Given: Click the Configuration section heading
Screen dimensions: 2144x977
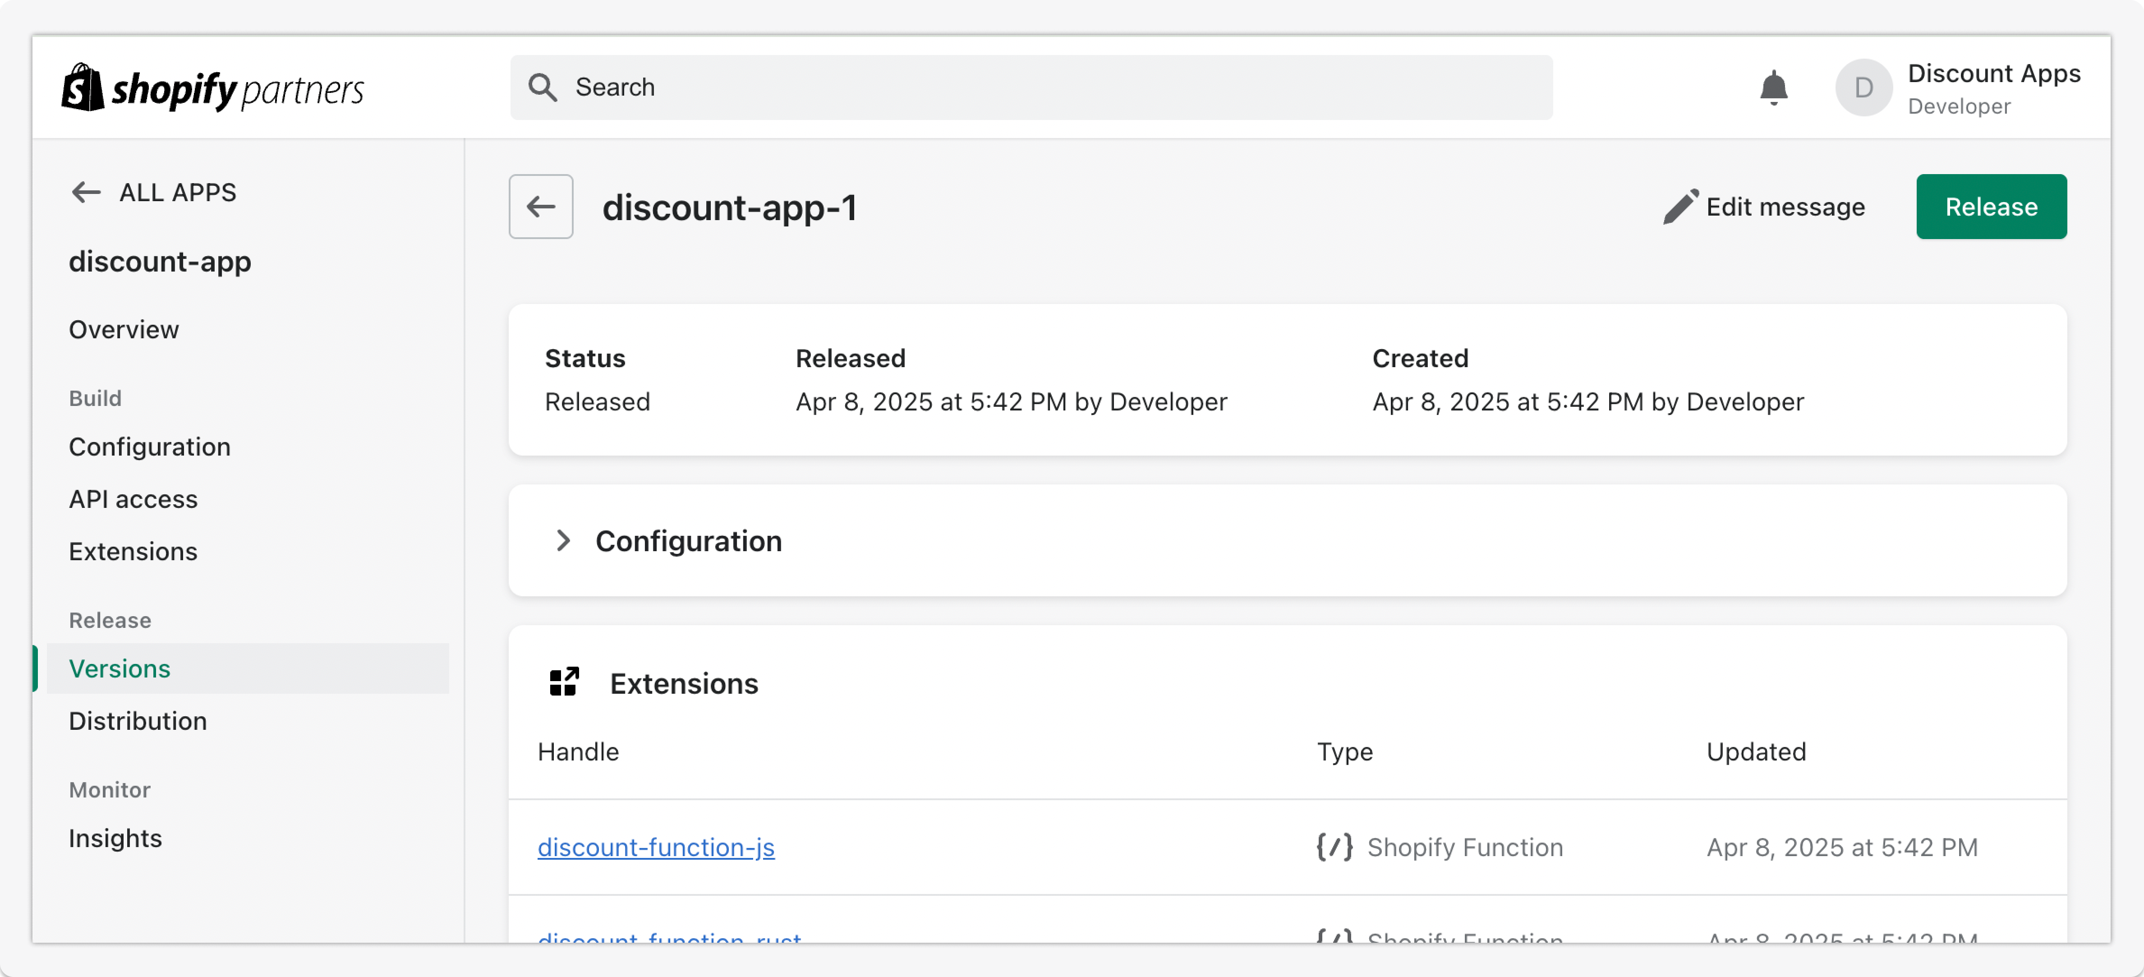Looking at the screenshot, I should pyautogui.click(x=688, y=541).
